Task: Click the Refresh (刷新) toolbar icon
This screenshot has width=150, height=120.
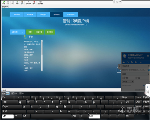Action: 17,2
